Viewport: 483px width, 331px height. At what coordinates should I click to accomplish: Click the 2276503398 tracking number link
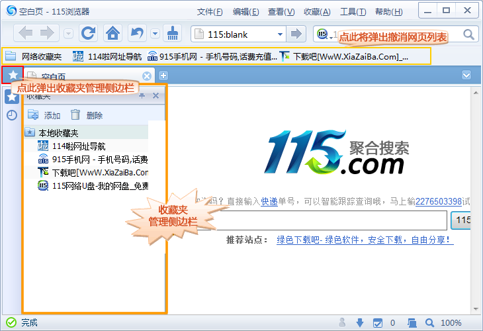(438, 201)
